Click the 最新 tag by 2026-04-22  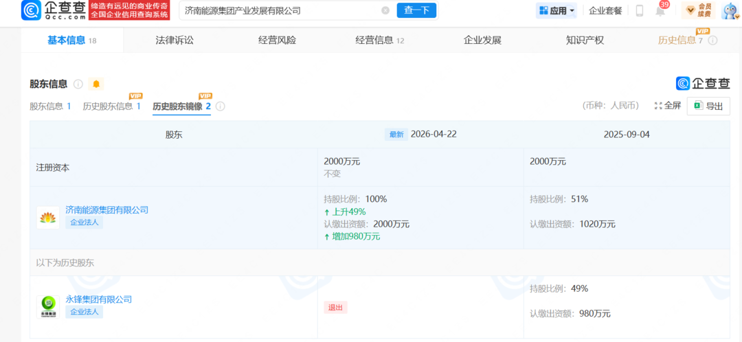pos(396,135)
